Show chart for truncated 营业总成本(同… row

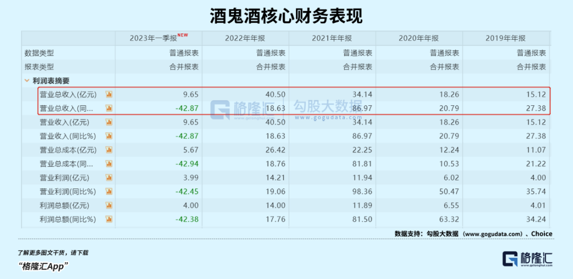coord(109,164)
